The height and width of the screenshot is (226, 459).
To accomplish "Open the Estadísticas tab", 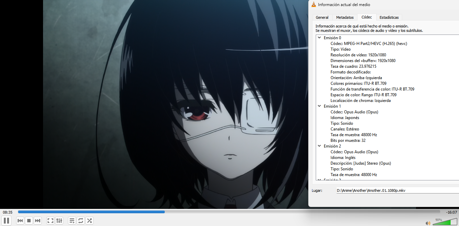I will [389, 17].
